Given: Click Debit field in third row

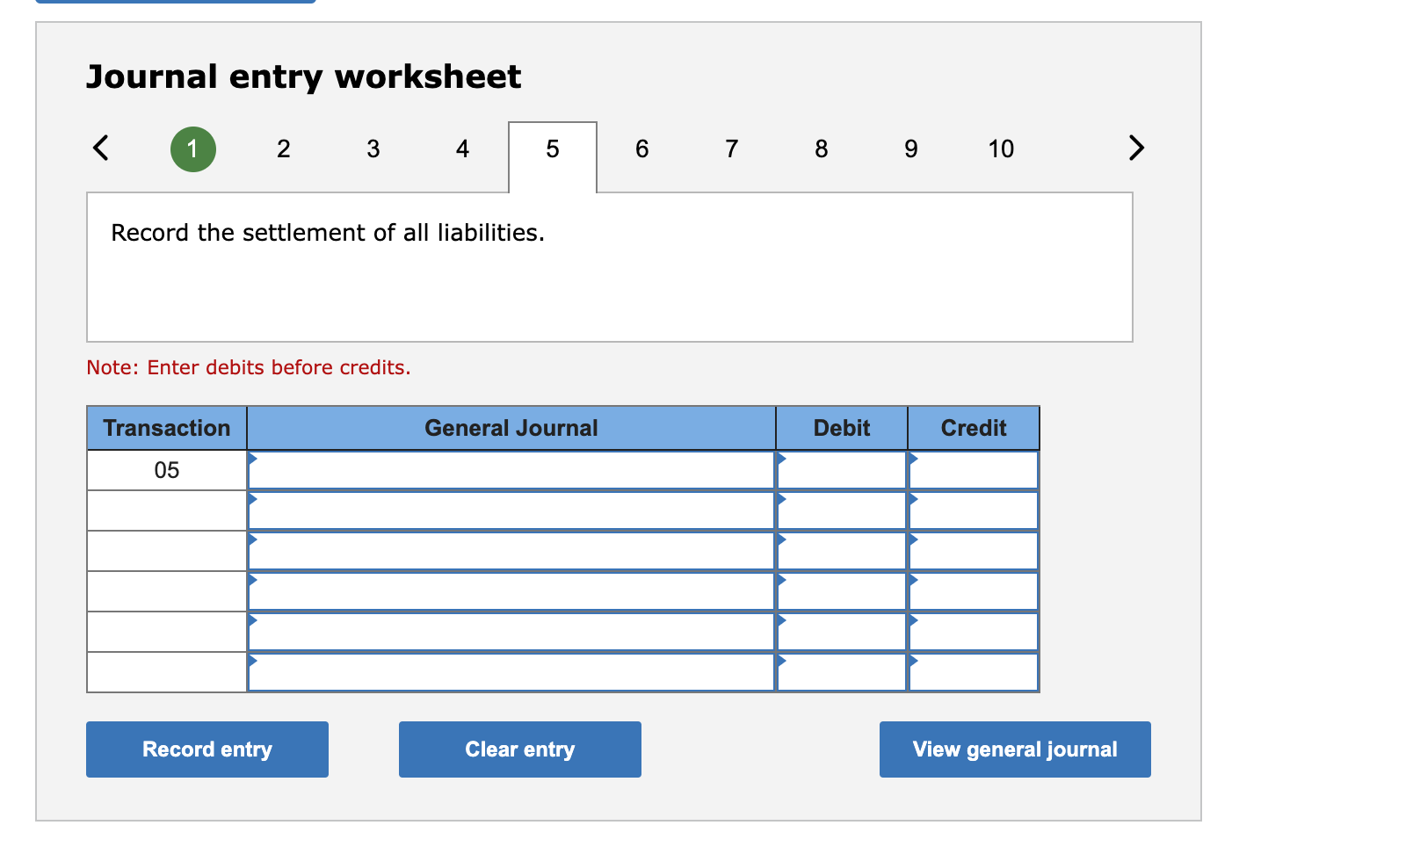Looking at the screenshot, I should coord(842,551).
